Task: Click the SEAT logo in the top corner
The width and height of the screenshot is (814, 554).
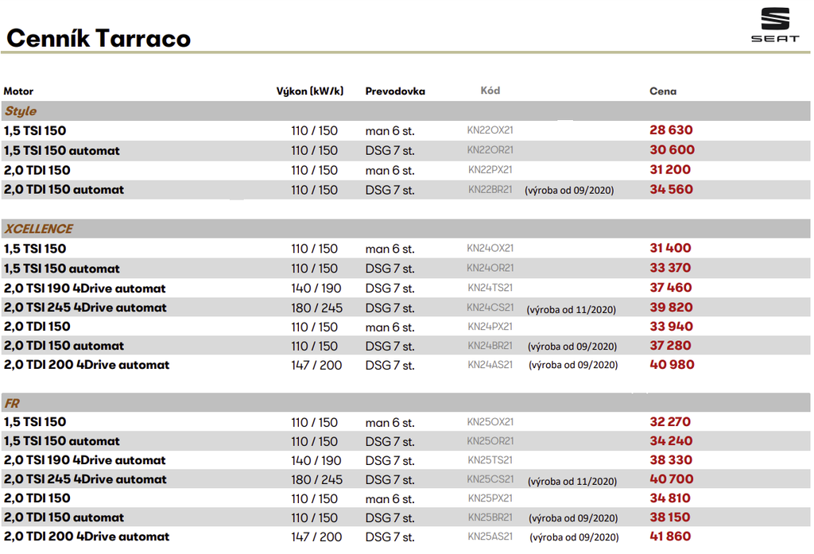Action: pos(774,25)
